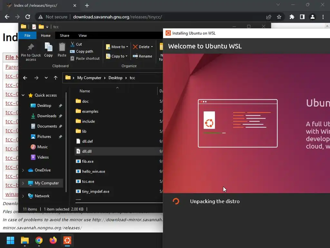Click the Chrome back arrow button
Viewport: 330px width, 248px height.
click(x=7, y=17)
